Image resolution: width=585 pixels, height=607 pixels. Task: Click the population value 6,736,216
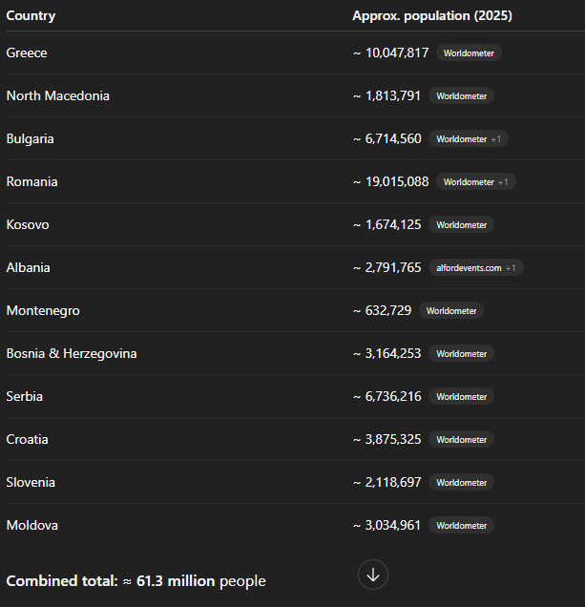point(393,397)
